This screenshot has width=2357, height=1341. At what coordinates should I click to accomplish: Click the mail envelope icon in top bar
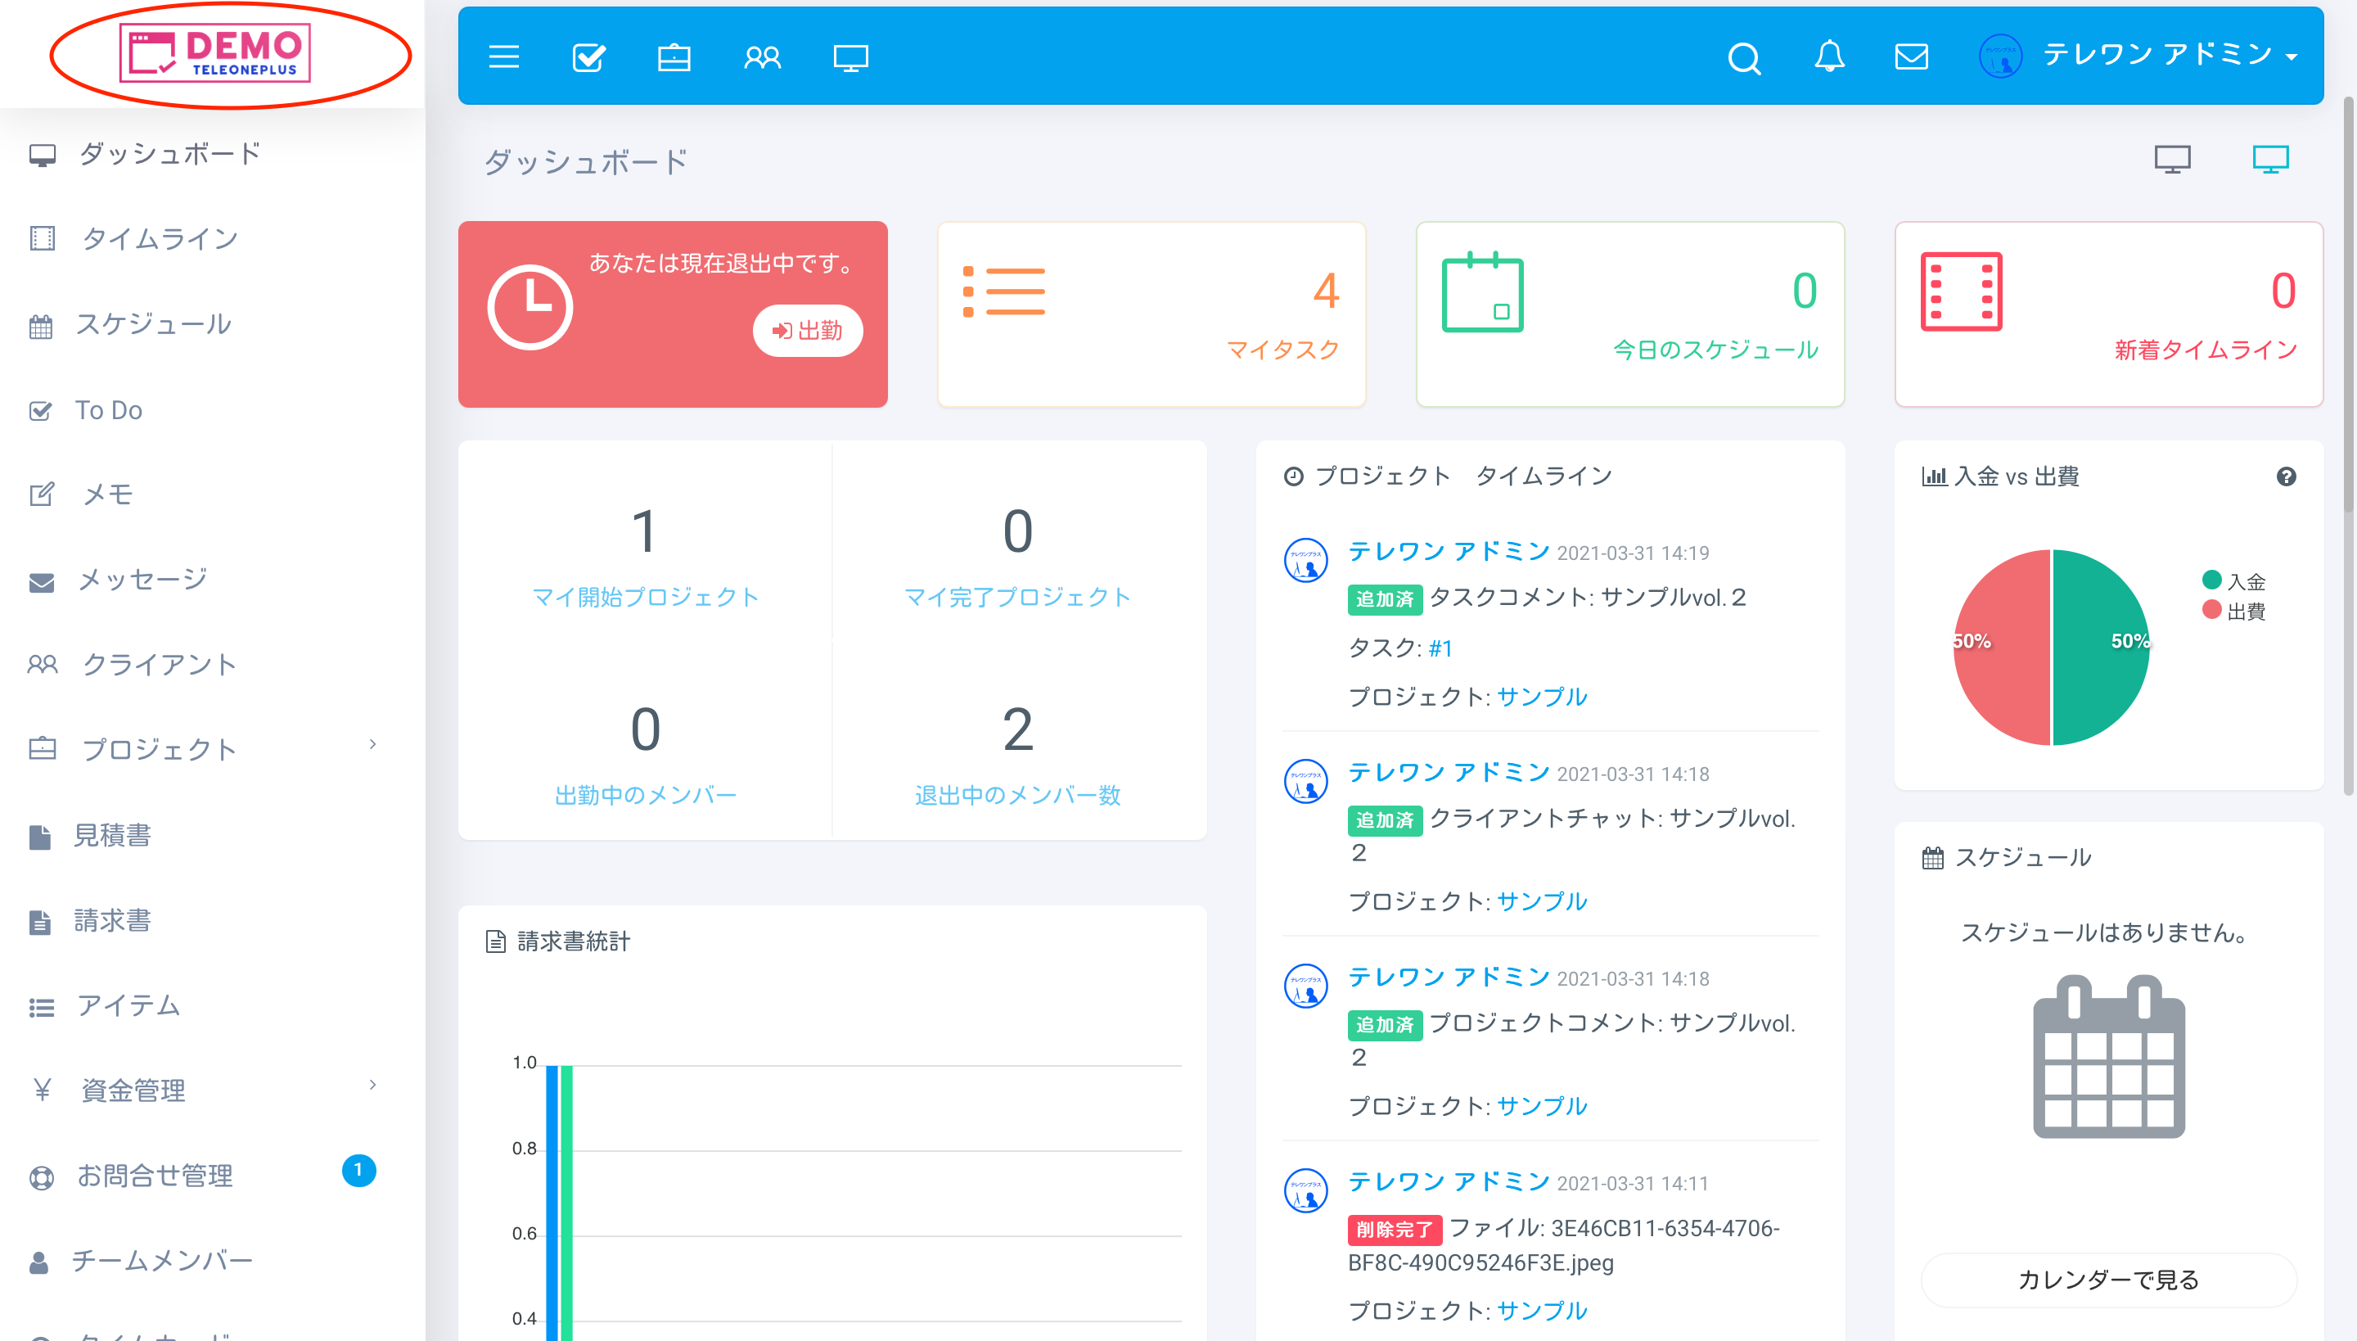coord(1915,56)
